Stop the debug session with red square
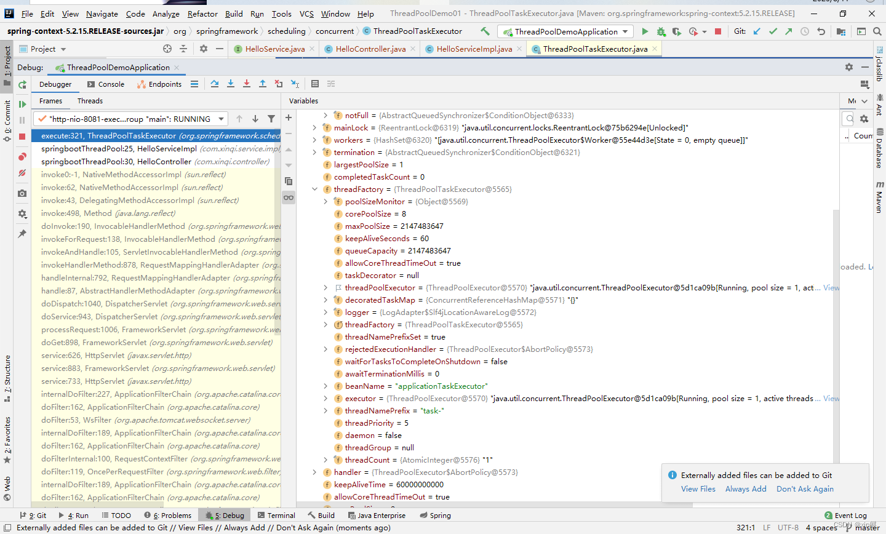The width and height of the screenshot is (886, 534). point(22,137)
